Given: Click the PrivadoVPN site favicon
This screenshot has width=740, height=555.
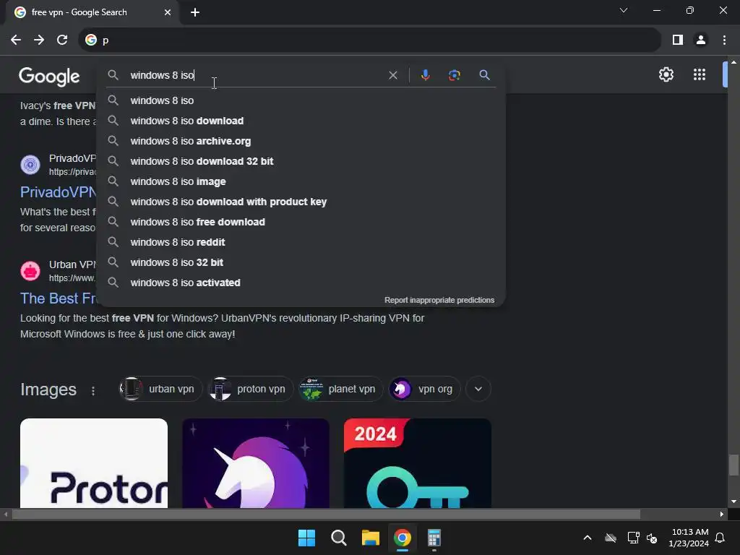Looking at the screenshot, I should (30, 165).
